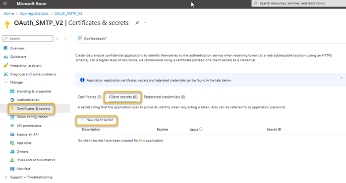Pin the Certificates & secrets page
This screenshot has height=183, width=346.
point(137,23)
